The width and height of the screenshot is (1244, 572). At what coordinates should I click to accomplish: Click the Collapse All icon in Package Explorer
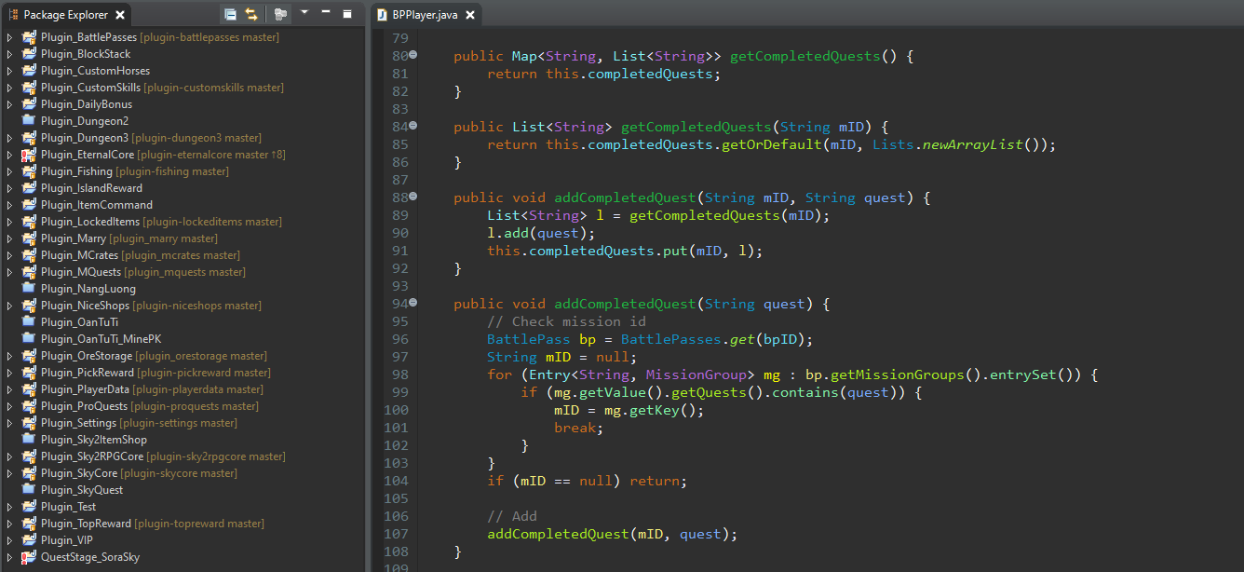pos(230,14)
